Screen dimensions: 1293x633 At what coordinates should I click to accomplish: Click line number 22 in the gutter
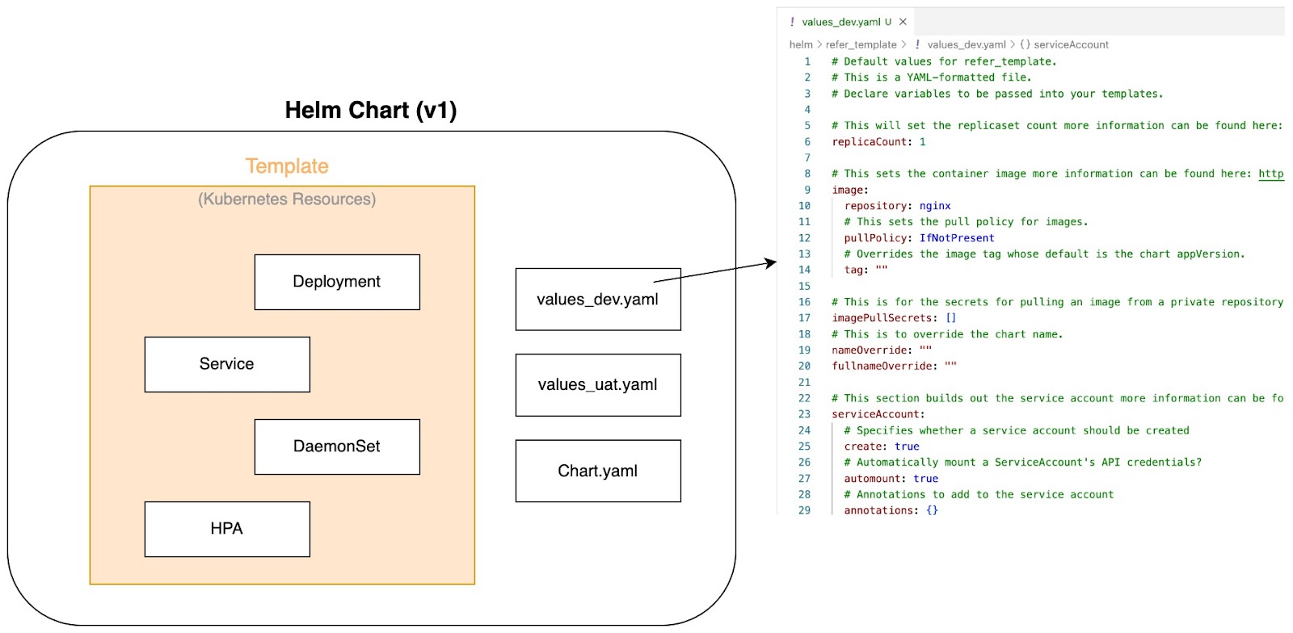click(804, 398)
